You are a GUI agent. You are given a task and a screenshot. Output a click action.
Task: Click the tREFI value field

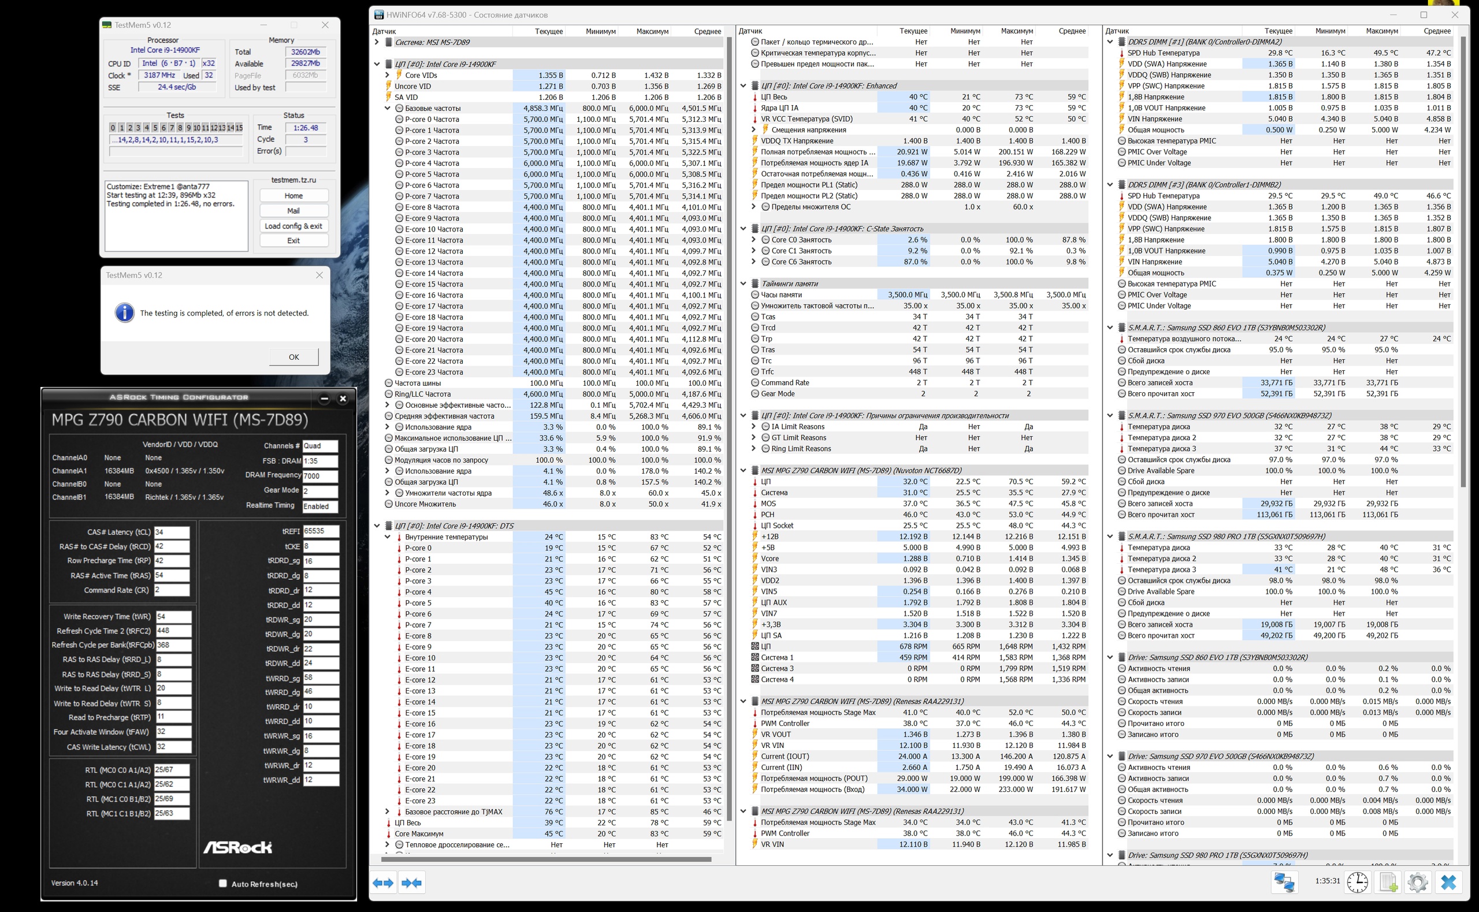click(320, 531)
